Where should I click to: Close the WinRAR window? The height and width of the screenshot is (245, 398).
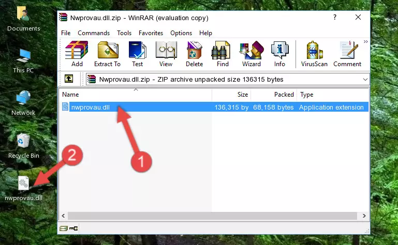click(358, 17)
